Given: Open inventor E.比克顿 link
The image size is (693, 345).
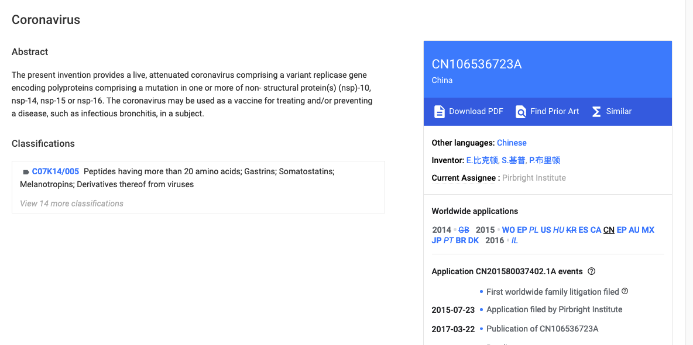Looking at the screenshot, I should pos(482,160).
